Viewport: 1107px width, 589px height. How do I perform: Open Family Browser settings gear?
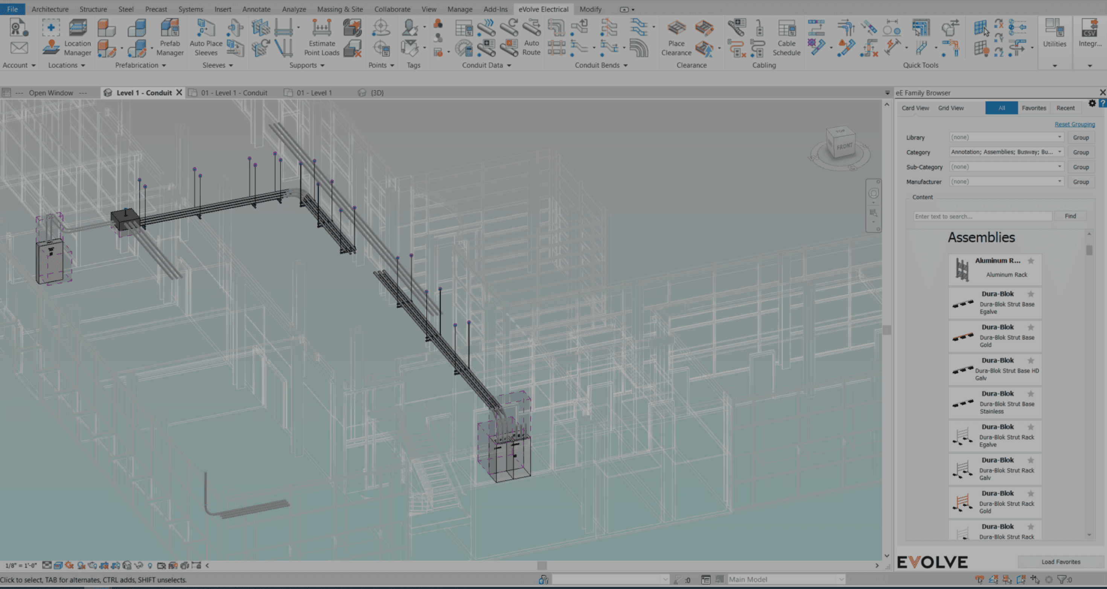tap(1092, 103)
